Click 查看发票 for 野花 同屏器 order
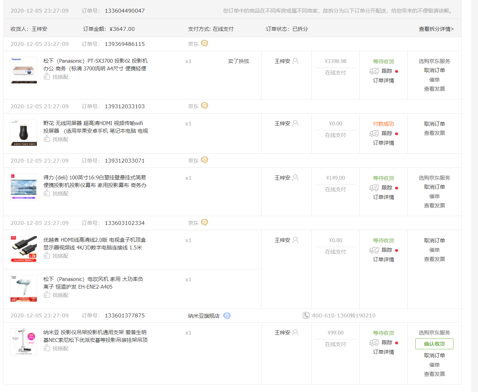Viewport: 478px width, 392px height. click(435, 133)
